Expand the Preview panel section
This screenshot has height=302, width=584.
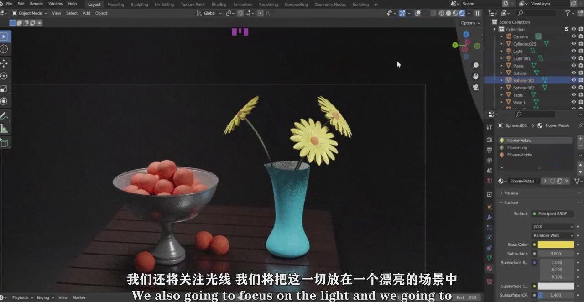[511, 193]
